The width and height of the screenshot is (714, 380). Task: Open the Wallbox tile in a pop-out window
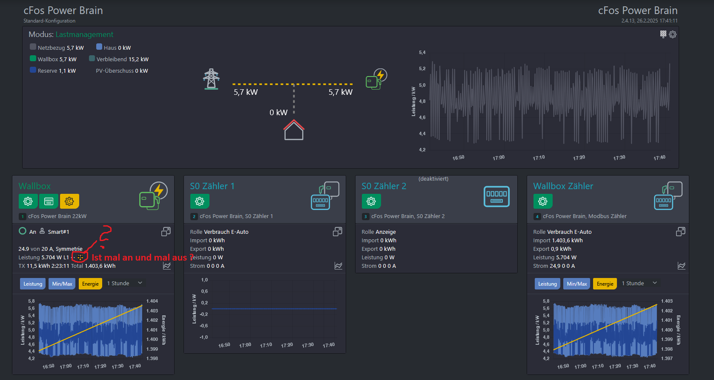[166, 232]
